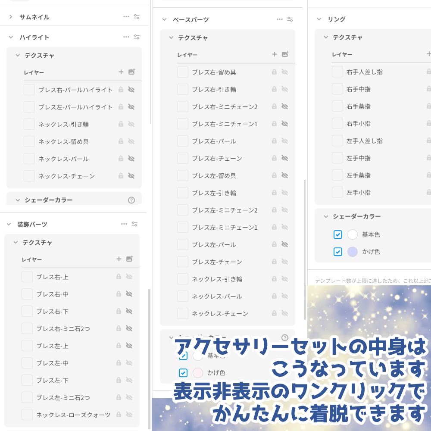Click the settings icon on the サムネイル header
Image resolution: width=431 pixels, height=431 pixels.
coord(137,16)
